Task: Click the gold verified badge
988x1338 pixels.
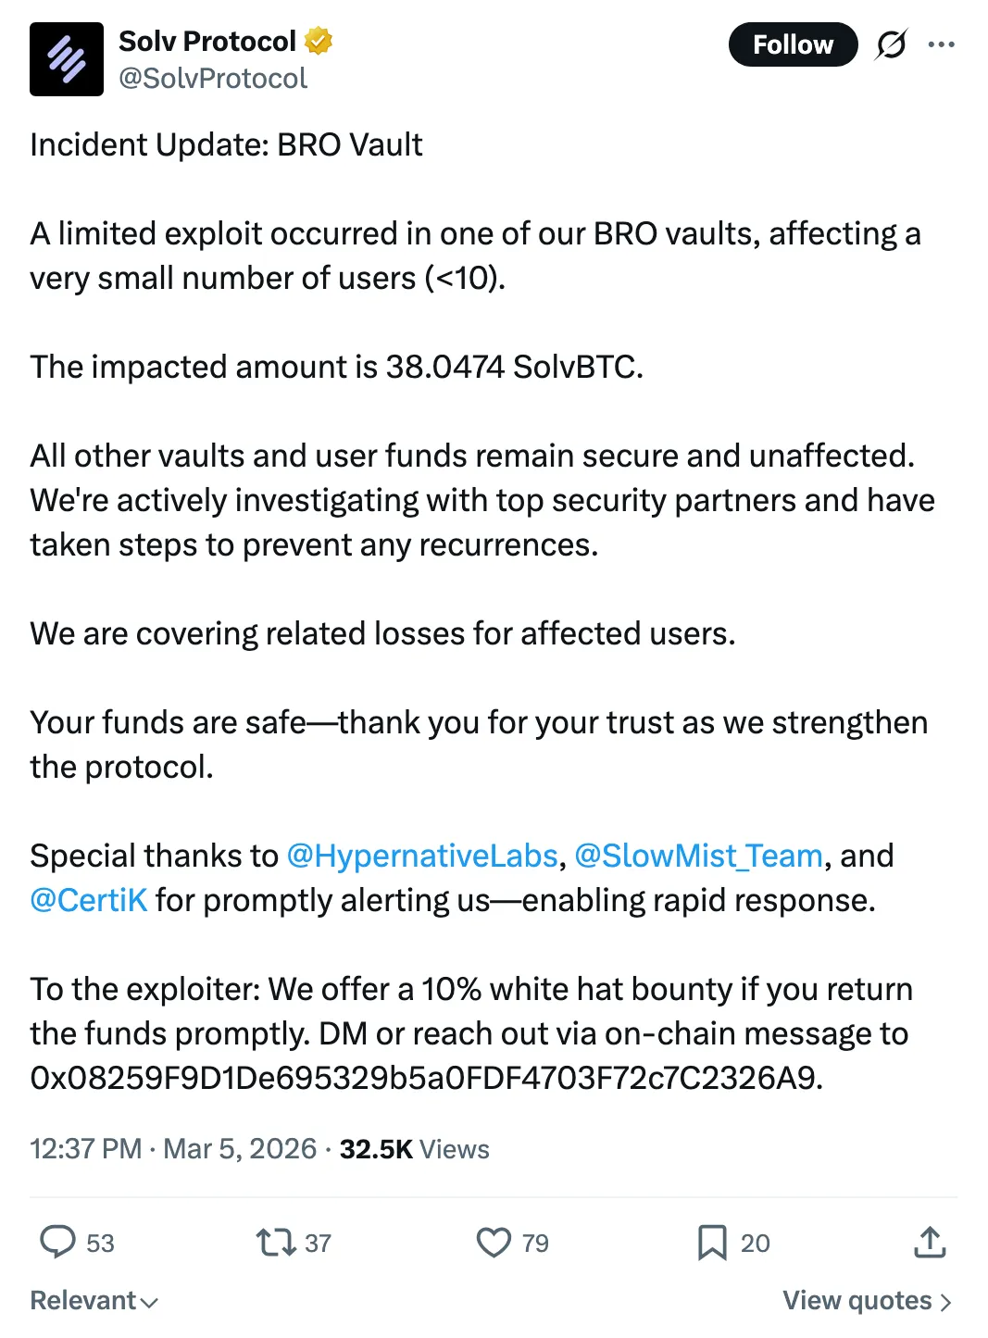Action: point(319,42)
